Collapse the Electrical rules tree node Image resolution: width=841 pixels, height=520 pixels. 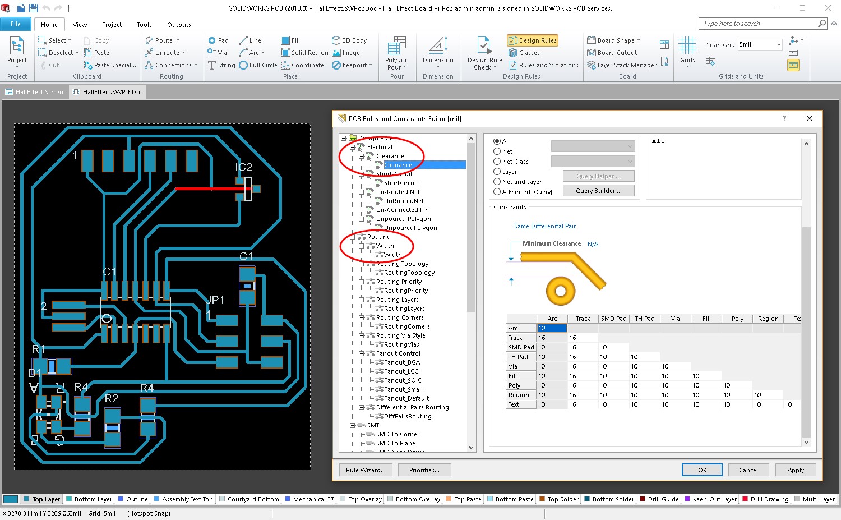[x=353, y=147]
